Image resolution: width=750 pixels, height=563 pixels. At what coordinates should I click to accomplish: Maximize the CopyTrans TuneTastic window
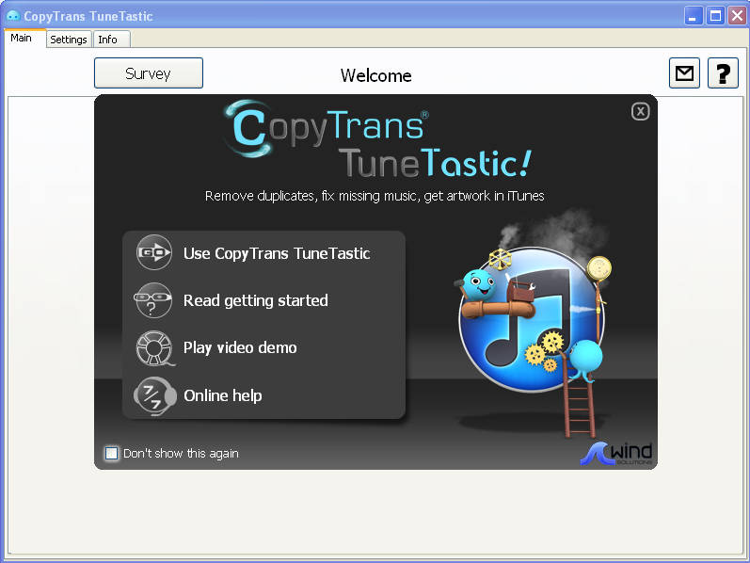pos(715,16)
